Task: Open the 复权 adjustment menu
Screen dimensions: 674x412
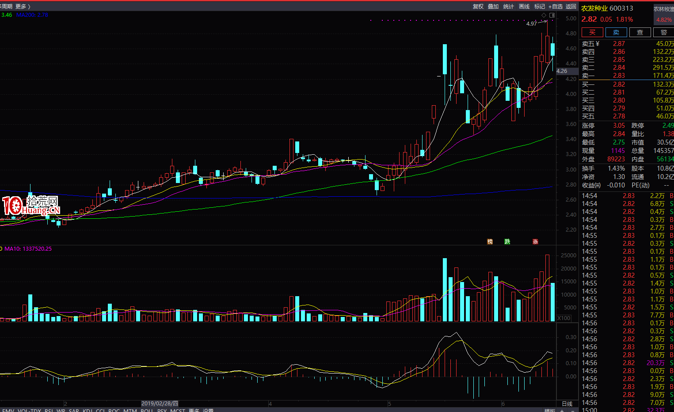Action: coord(478,6)
